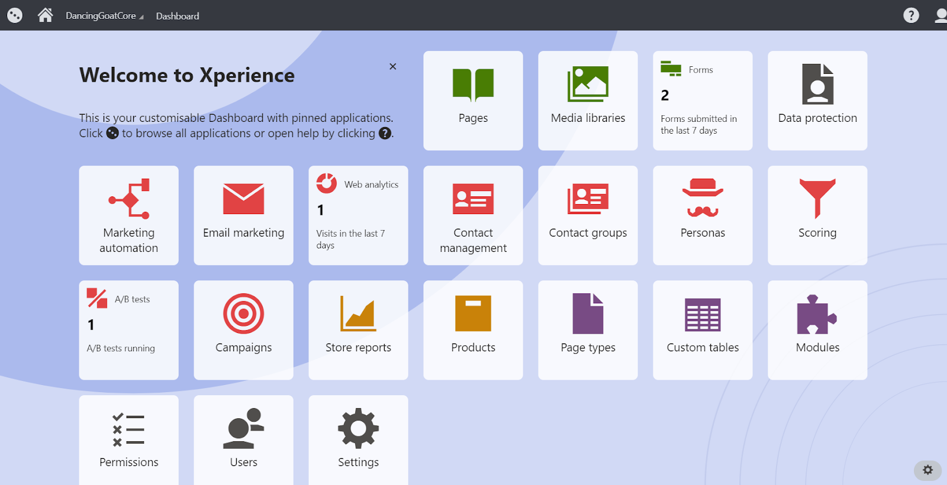Open the Contact groups tile

click(x=588, y=215)
